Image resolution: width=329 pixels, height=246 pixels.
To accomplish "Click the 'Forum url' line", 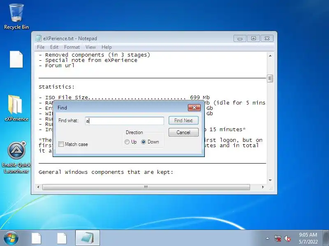I will (x=56, y=66).
